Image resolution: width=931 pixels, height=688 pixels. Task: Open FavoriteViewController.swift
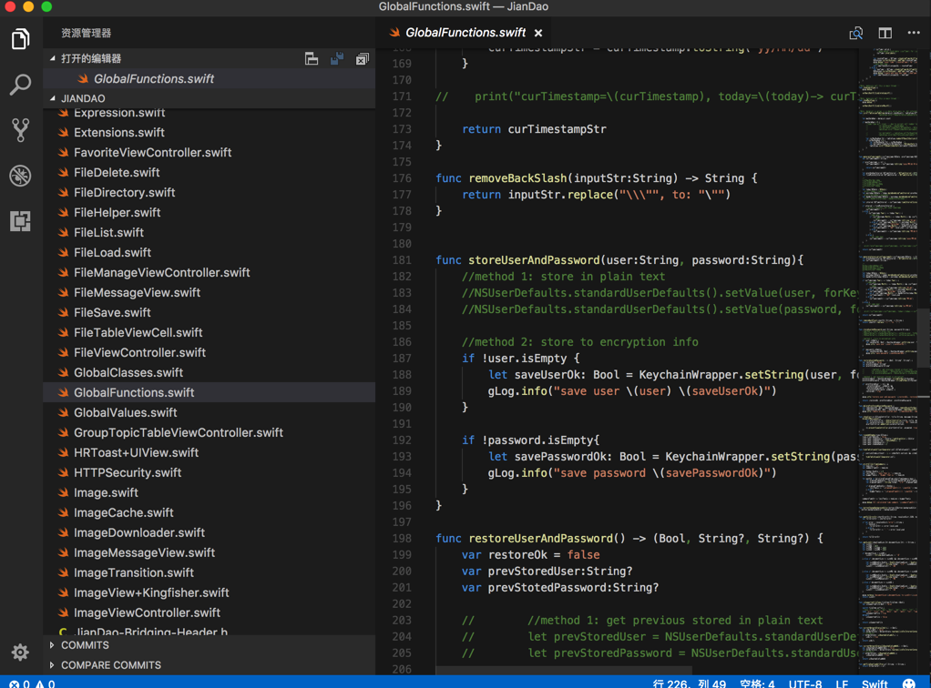(209, 152)
